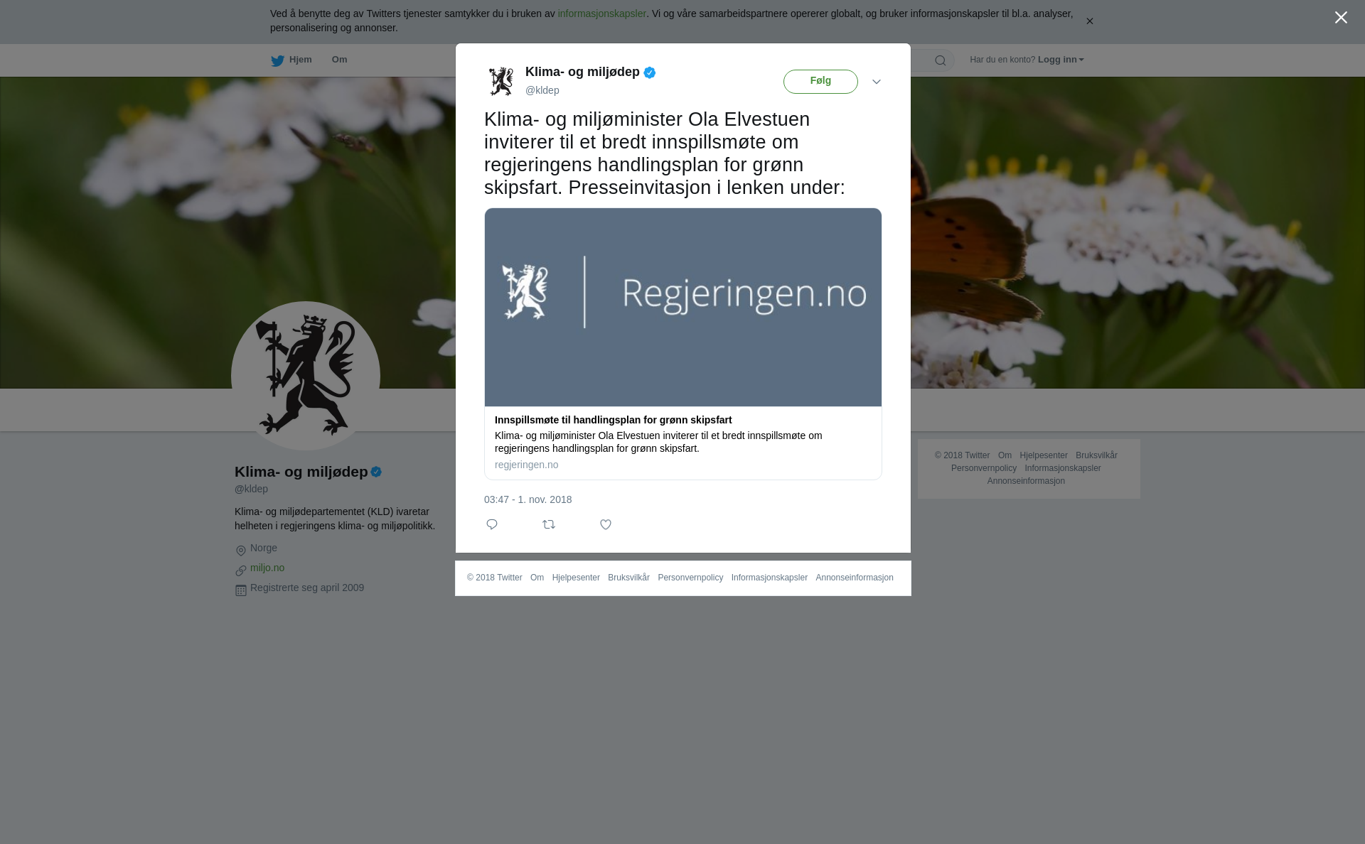1365x844 pixels.
Task: Like the tweet with the heart icon
Action: (x=606, y=524)
